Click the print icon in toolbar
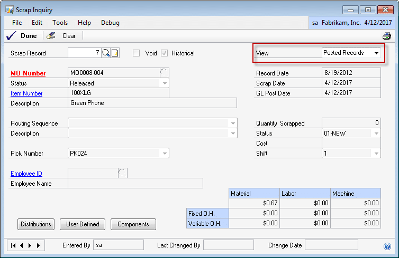 pos(386,36)
